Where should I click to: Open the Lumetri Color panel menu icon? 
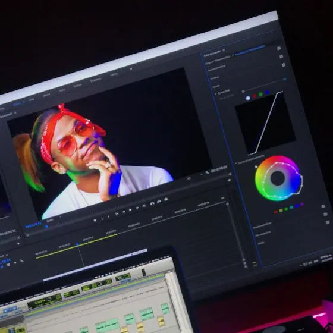click(x=224, y=51)
